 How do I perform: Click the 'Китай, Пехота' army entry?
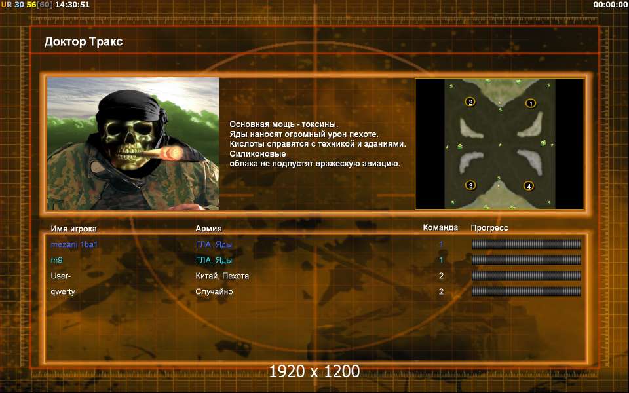click(222, 276)
